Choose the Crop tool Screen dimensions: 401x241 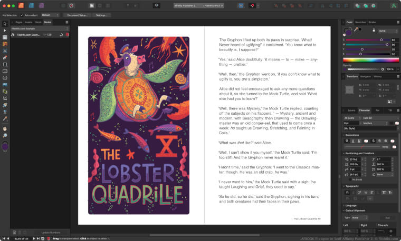click(x=5, y=98)
